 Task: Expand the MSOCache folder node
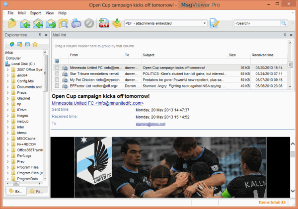pyautogui.click(x=8, y=139)
